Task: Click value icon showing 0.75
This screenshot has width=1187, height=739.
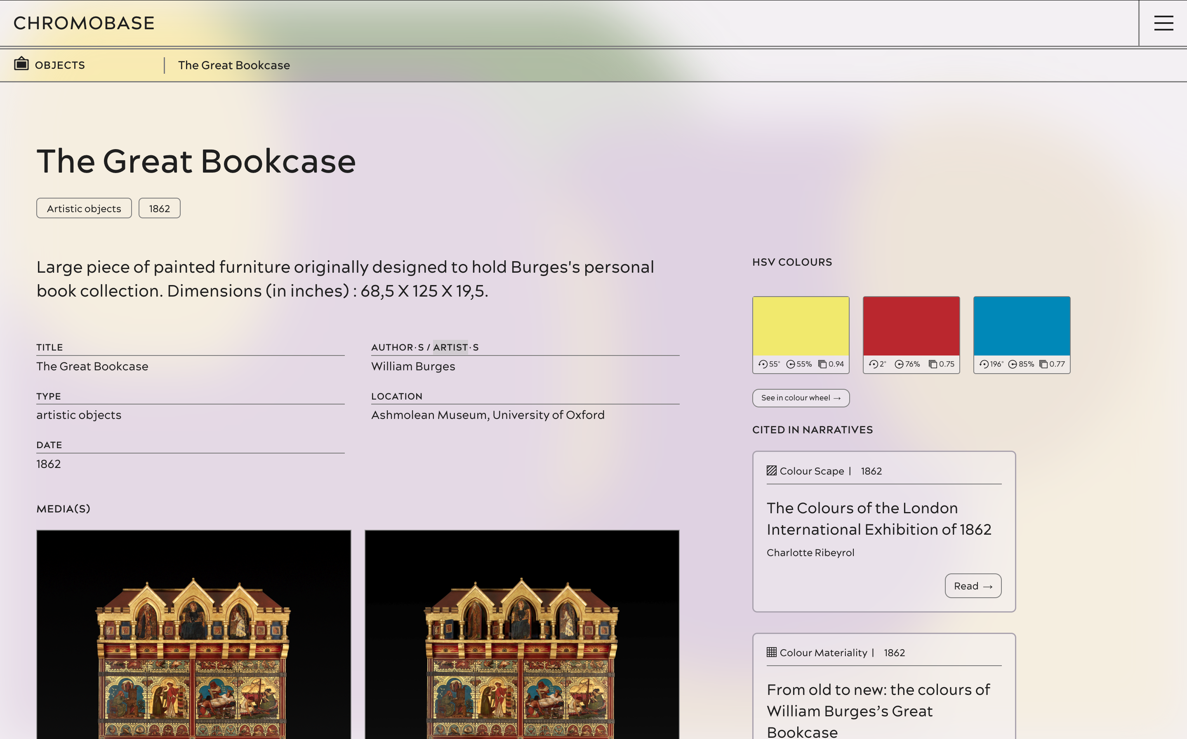Action: (x=933, y=364)
